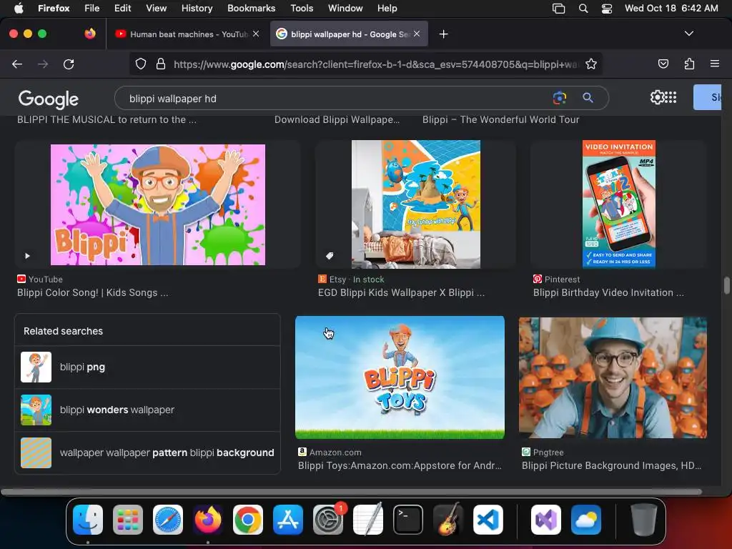Open the pinned Firefox view tab icon
Screen dimensions: 732x549
pyautogui.click(x=90, y=34)
